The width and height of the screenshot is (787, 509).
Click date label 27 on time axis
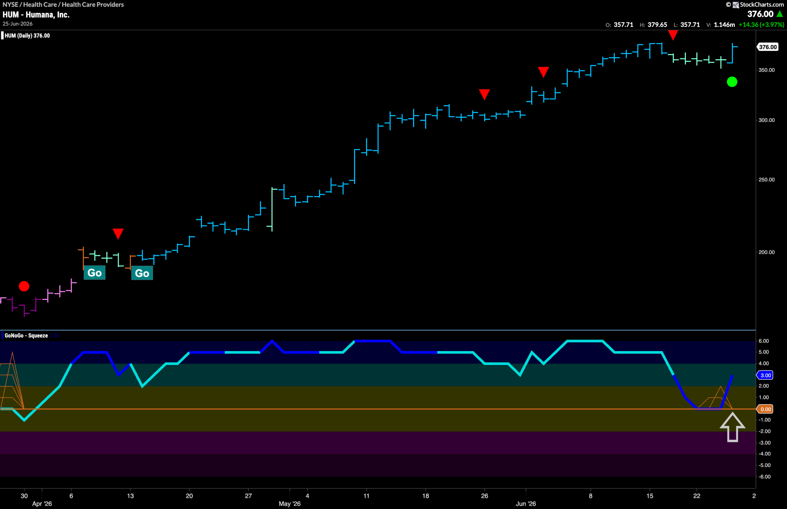248,496
